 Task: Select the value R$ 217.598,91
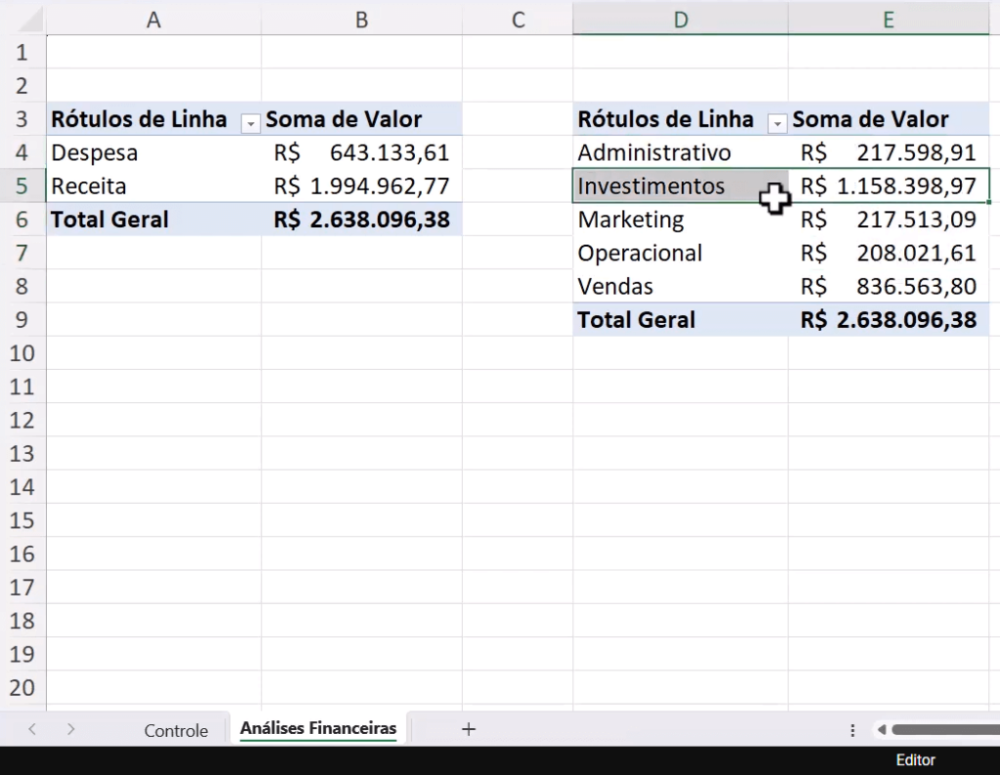point(889,152)
